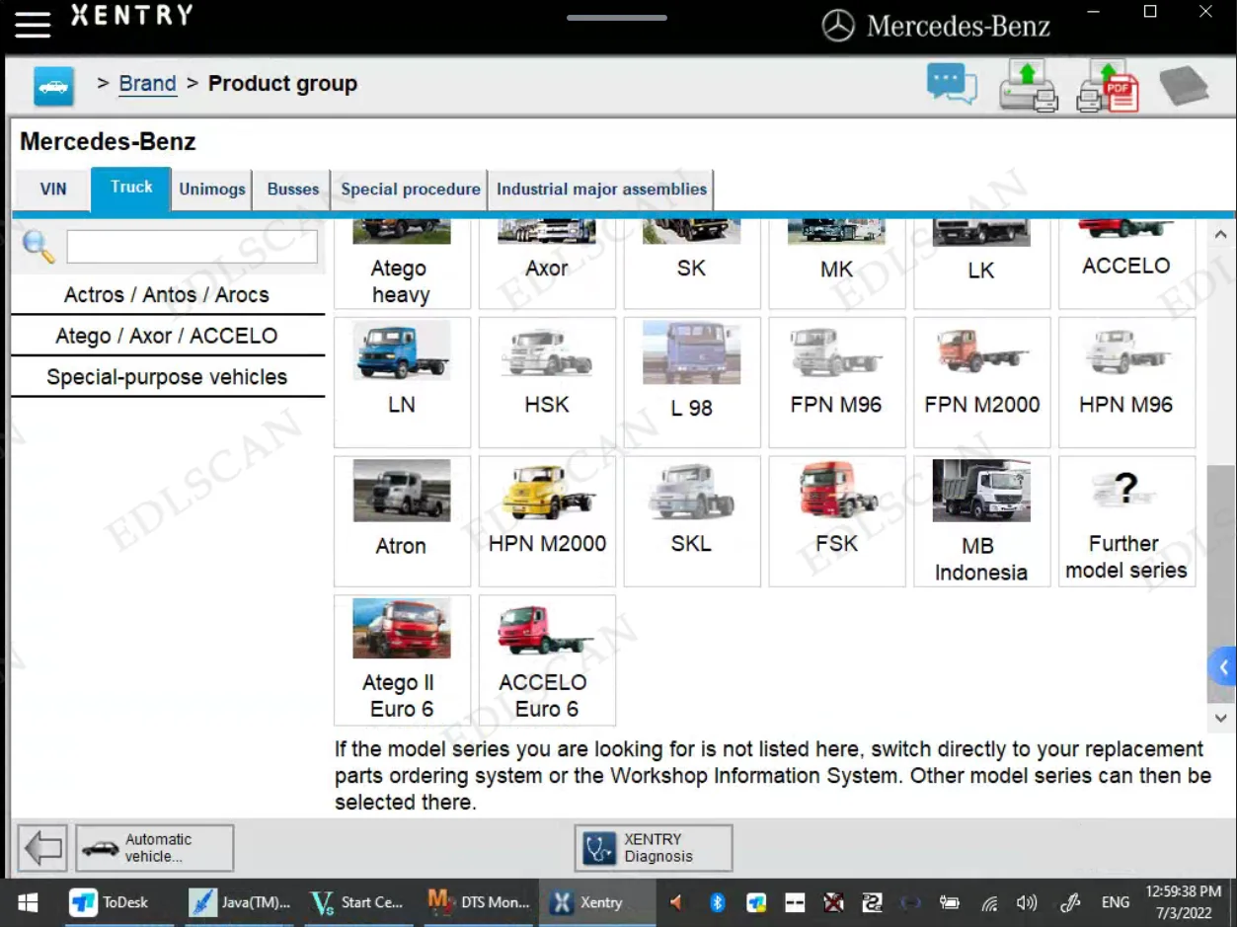Select the HPN M96 tile

(x=1126, y=382)
